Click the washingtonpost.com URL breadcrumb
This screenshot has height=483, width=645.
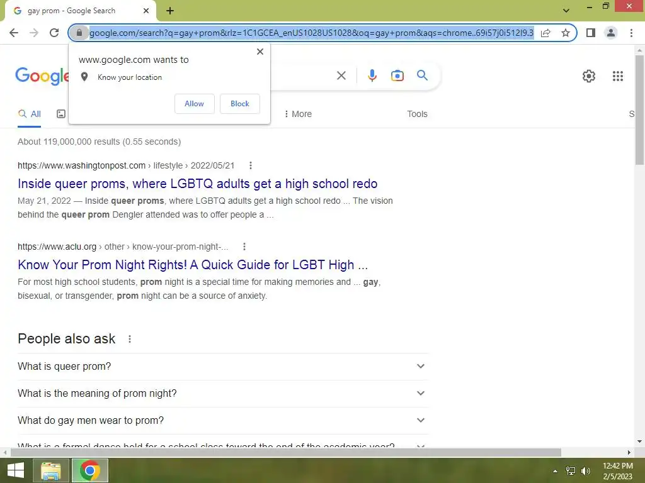(126, 165)
